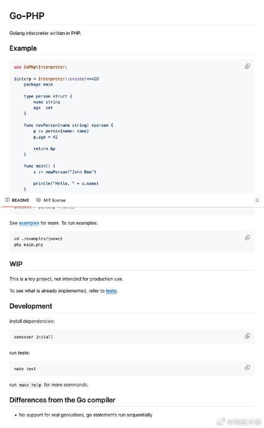Click the Go-PHP title heading

click(27, 16)
